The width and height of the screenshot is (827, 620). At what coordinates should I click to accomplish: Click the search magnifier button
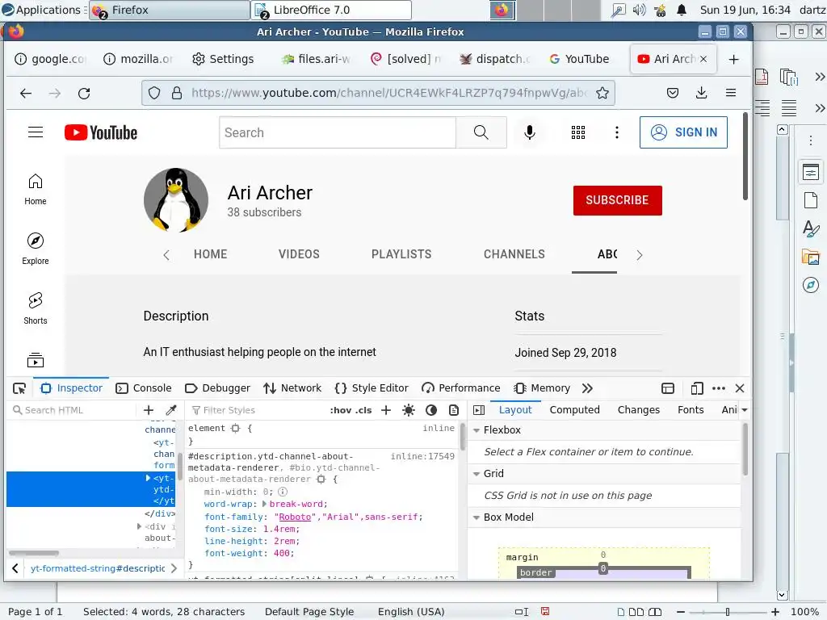pyautogui.click(x=481, y=132)
